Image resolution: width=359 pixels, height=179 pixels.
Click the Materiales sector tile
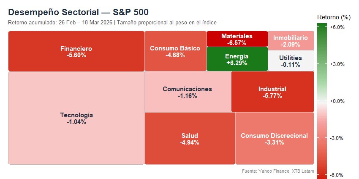click(237, 39)
